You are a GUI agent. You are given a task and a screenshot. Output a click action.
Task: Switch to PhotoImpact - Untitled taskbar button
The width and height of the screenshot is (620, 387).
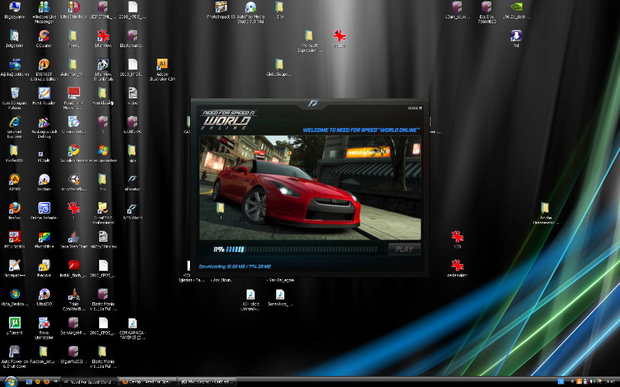point(206,382)
